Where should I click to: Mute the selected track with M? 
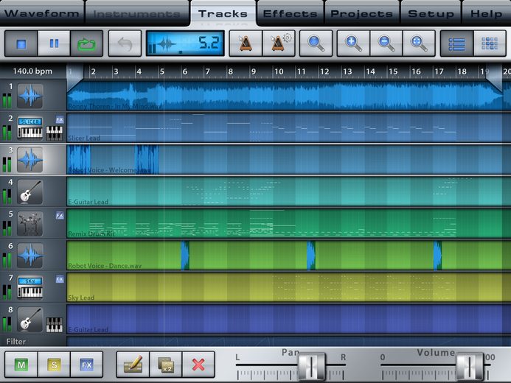click(x=21, y=365)
